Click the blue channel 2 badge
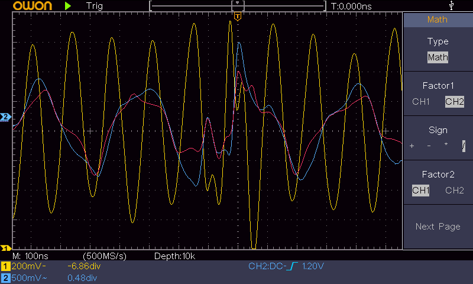Image resolution: width=473 pixels, height=284 pixels. [x=5, y=277]
